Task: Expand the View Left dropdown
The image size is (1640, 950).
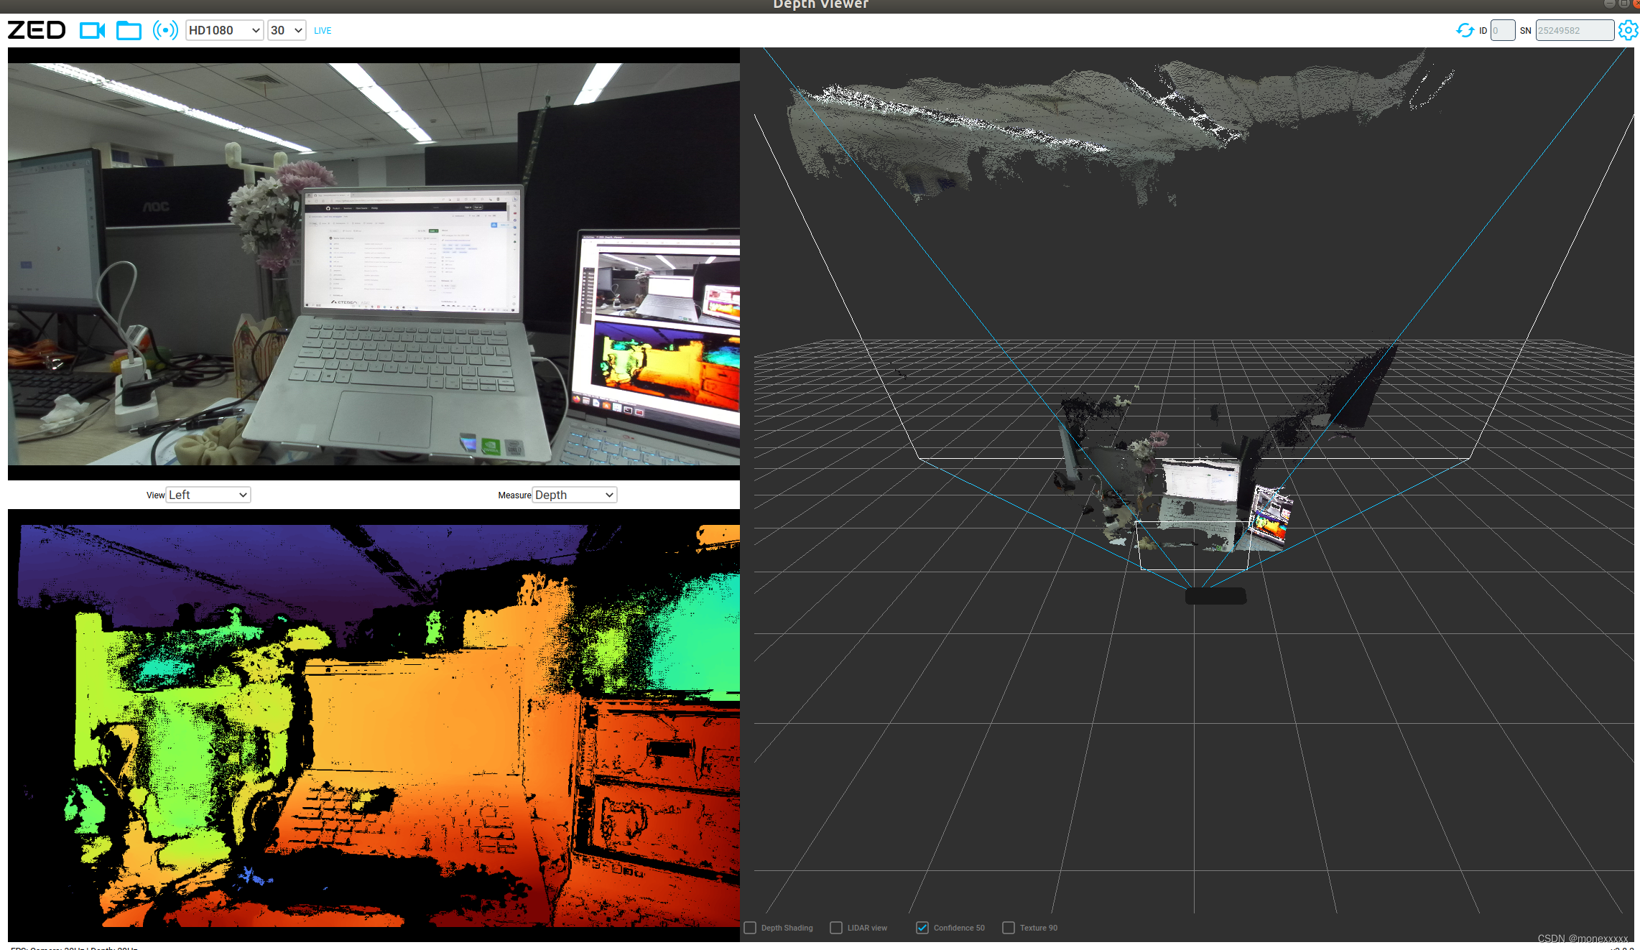Action: pyautogui.click(x=208, y=495)
